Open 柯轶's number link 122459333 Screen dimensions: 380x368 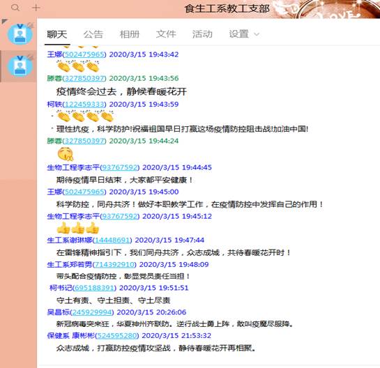84,104
